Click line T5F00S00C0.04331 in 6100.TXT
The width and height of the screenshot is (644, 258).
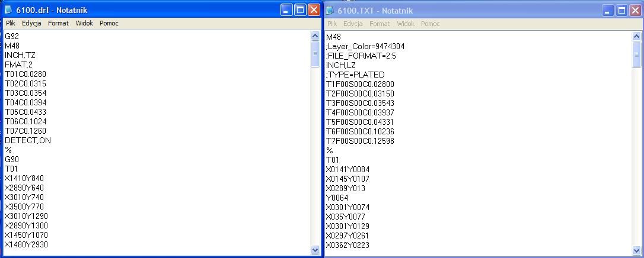coord(360,122)
